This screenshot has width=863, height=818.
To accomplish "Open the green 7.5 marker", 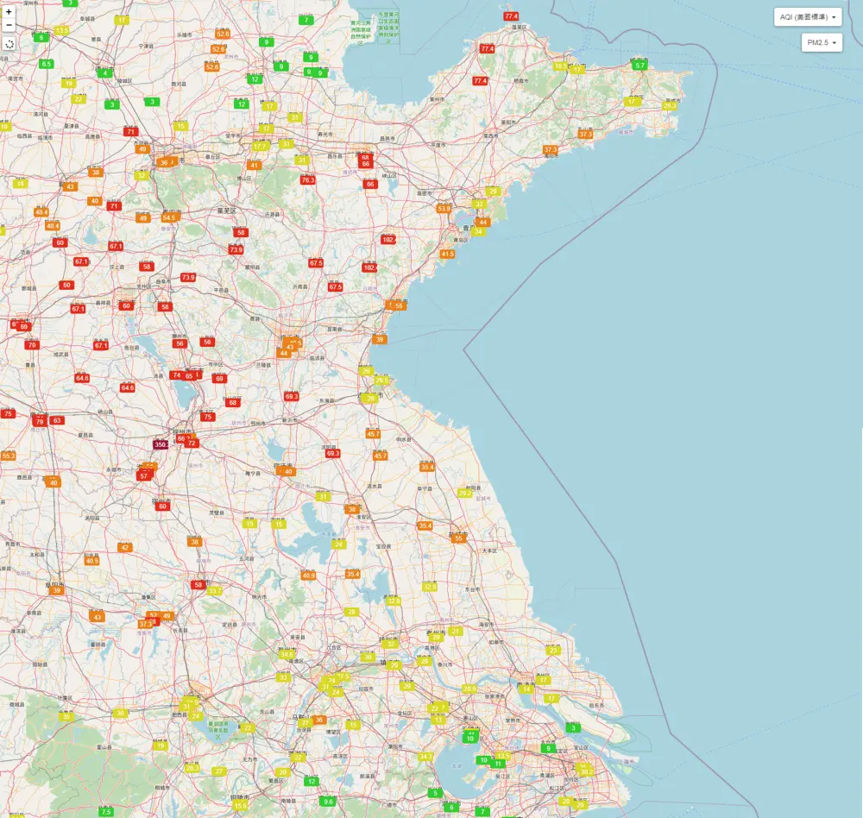I will click(106, 812).
